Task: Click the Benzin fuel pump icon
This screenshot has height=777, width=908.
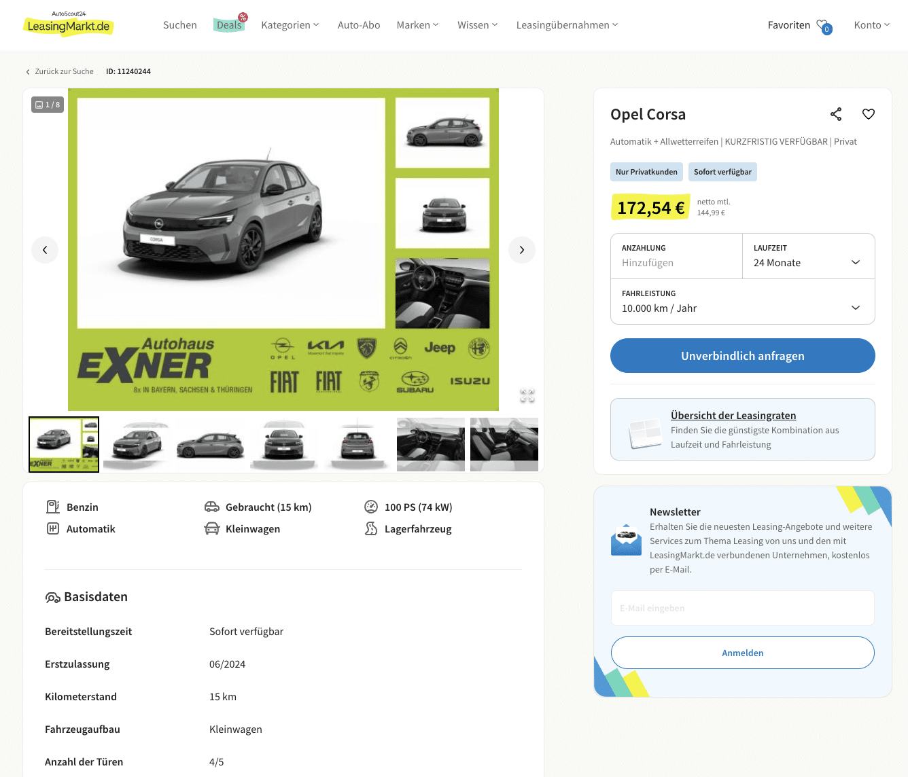Action: click(53, 507)
